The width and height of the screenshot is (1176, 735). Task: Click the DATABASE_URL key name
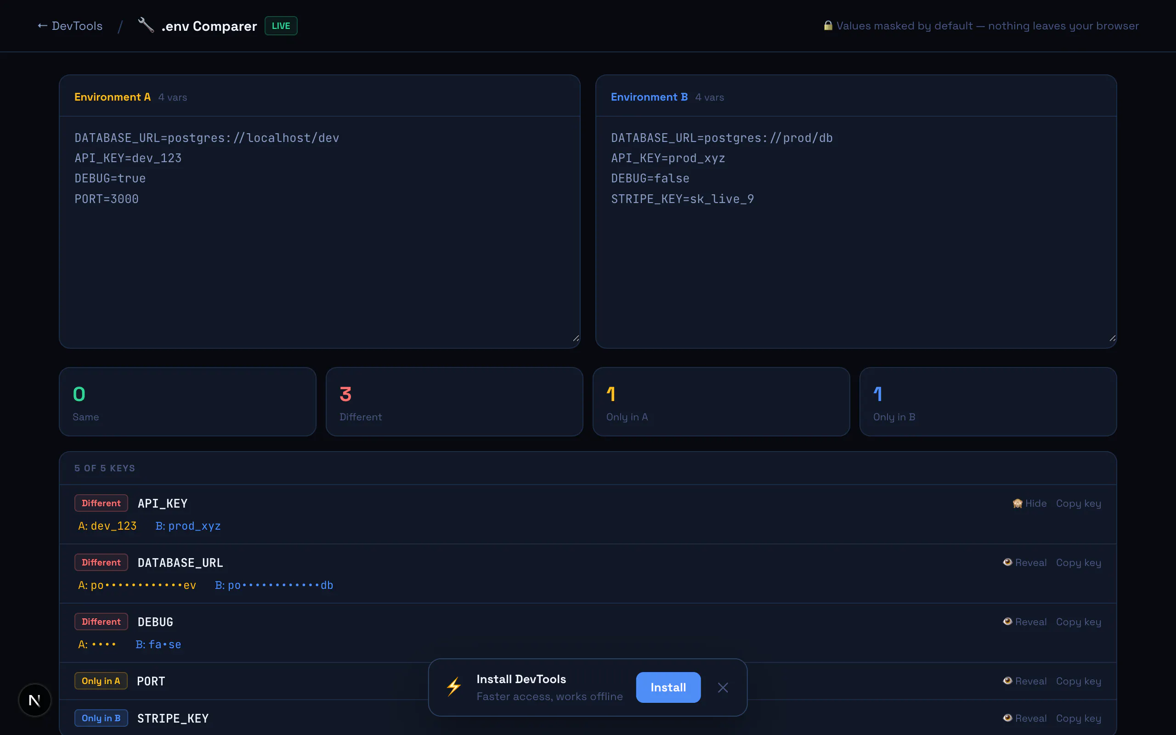pyautogui.click(x=180, y=563)
